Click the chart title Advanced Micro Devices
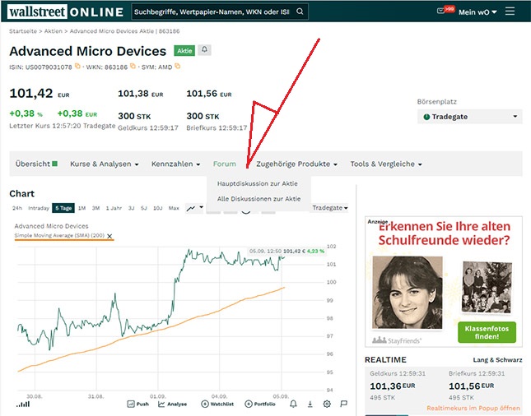The height and width of the screenshot is (416, 531). click(x=51, y=226)
